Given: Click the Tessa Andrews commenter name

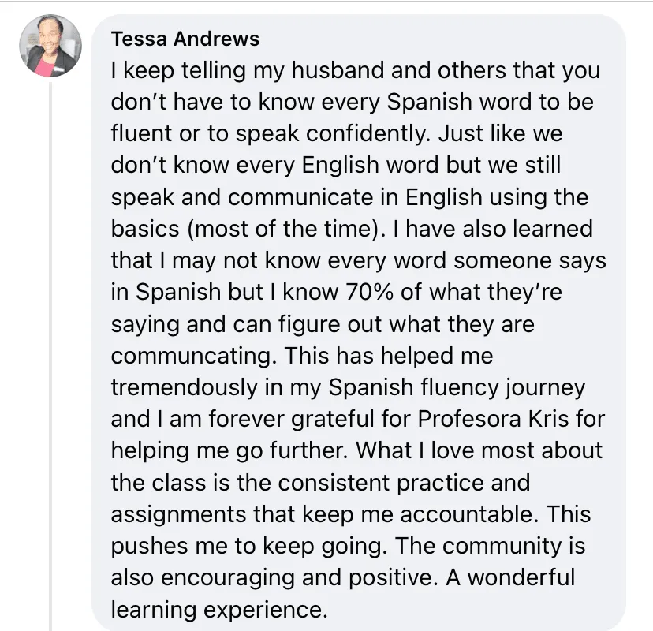Looking at the screenshot, I should [185, 39].
